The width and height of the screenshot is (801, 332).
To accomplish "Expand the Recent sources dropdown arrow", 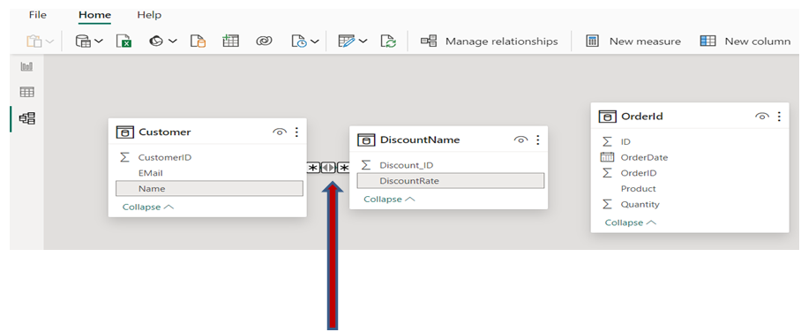I will 315,41.
